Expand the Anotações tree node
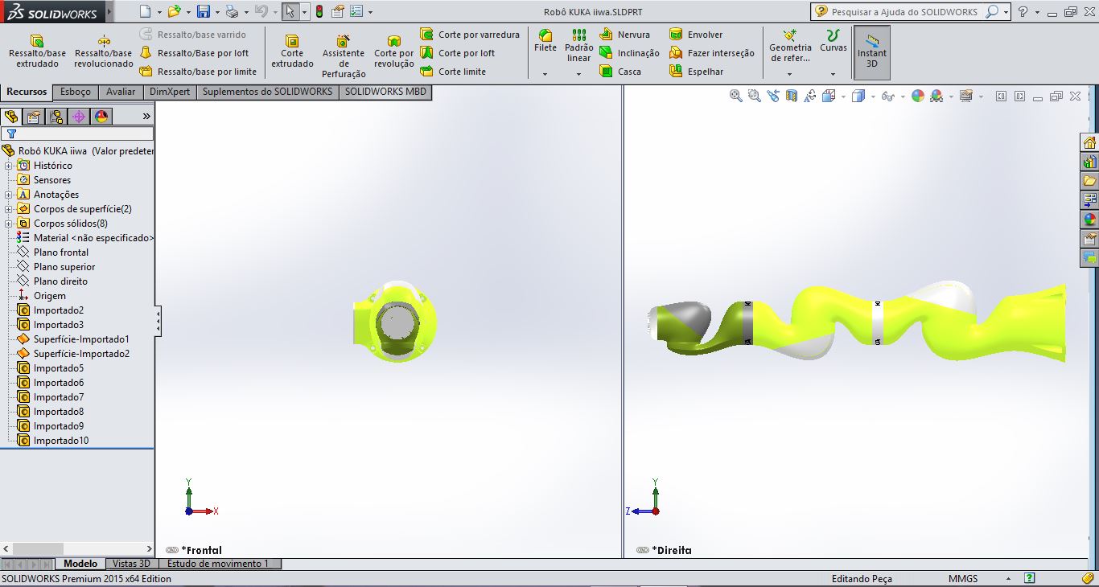The width and height of the screenshot is (1099, 587). coord(9,195)
